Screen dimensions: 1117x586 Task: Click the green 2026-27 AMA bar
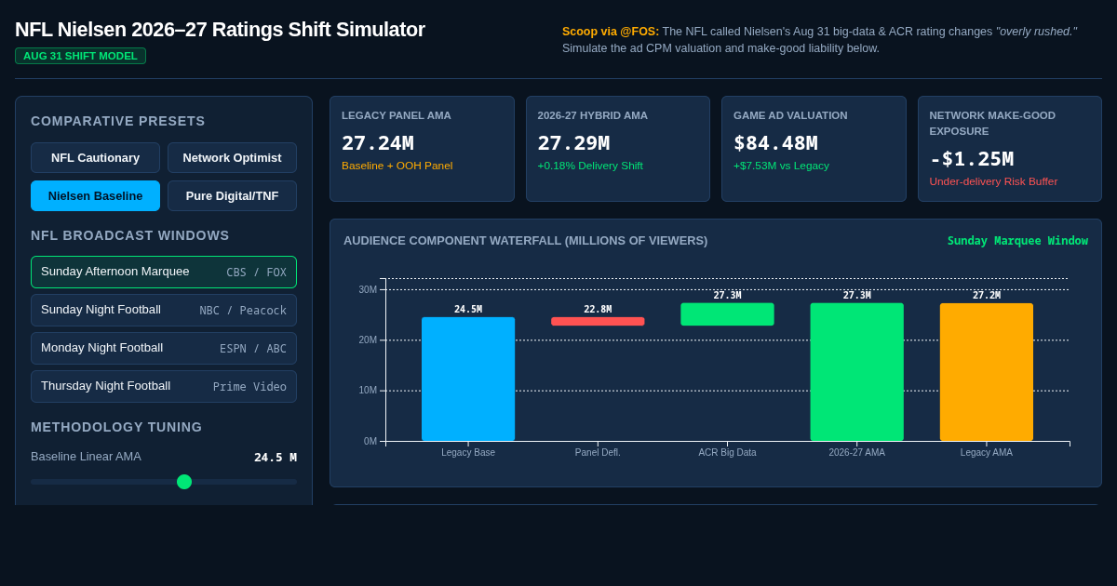coord(856,372)
